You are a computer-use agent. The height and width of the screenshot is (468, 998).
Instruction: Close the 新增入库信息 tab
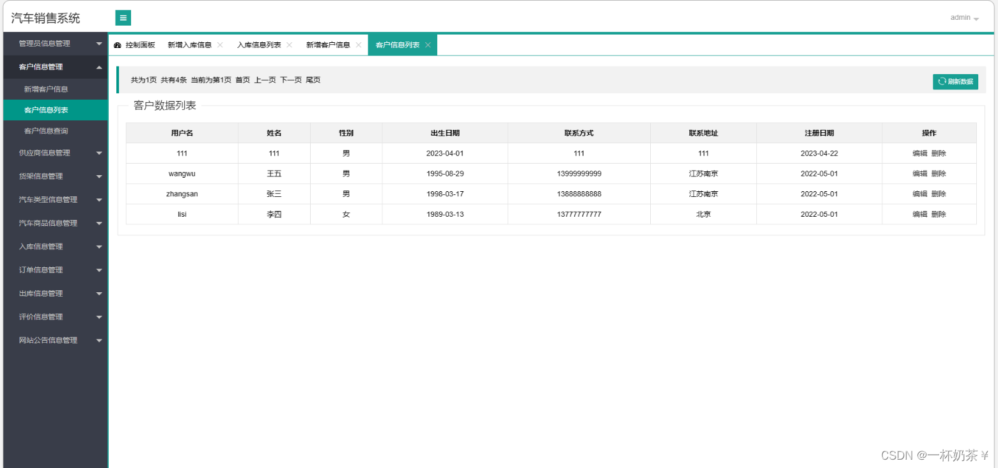tap(220, 45)
